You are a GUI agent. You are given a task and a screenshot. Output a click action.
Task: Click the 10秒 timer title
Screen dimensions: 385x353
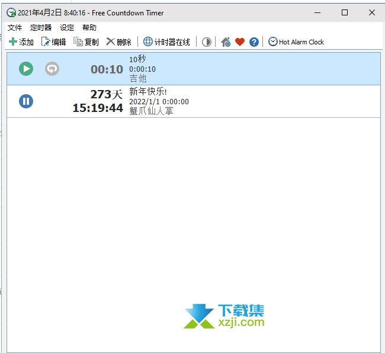click(x=137, y=59)
